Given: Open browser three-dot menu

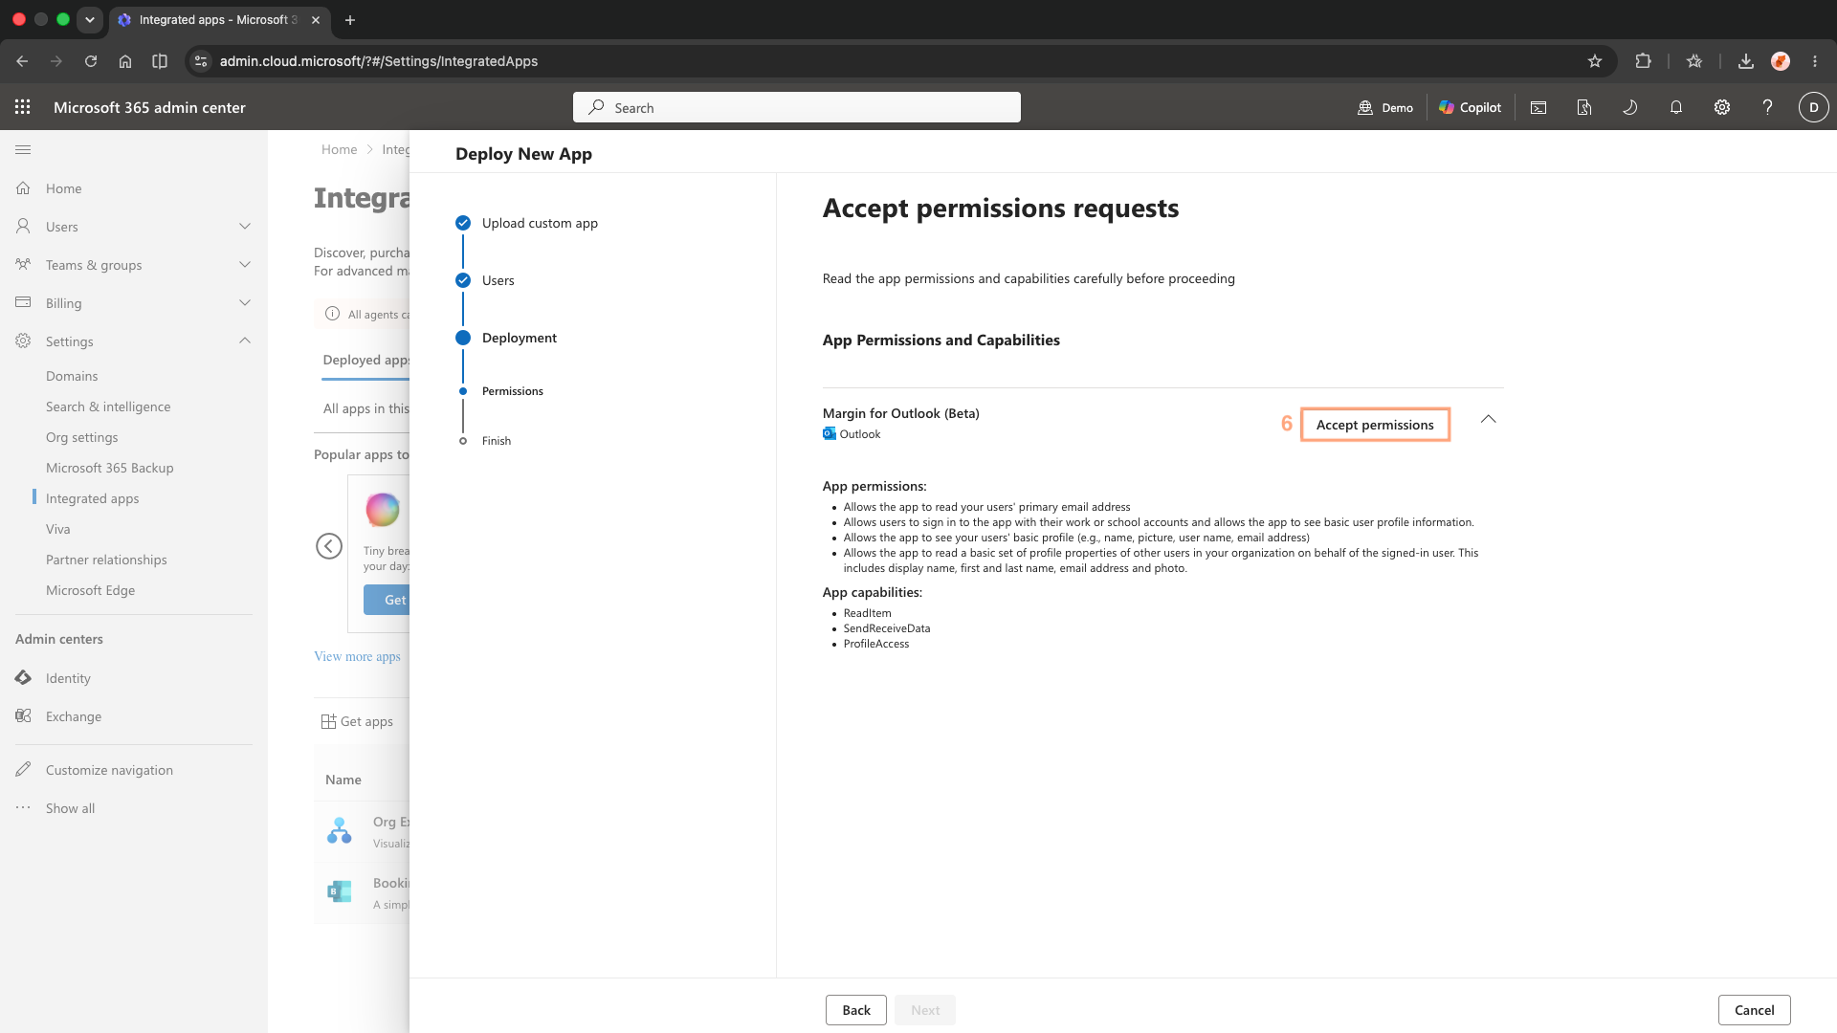Looking at the screenshot, I should pos(1815,61).
